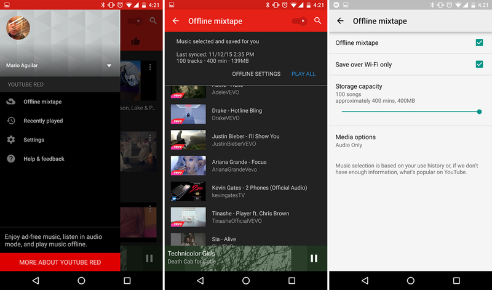The width and height of the screenshot is (492, 290).
Task: Tap alarm icon in middle status bar
Action: [x=285, y=5]
